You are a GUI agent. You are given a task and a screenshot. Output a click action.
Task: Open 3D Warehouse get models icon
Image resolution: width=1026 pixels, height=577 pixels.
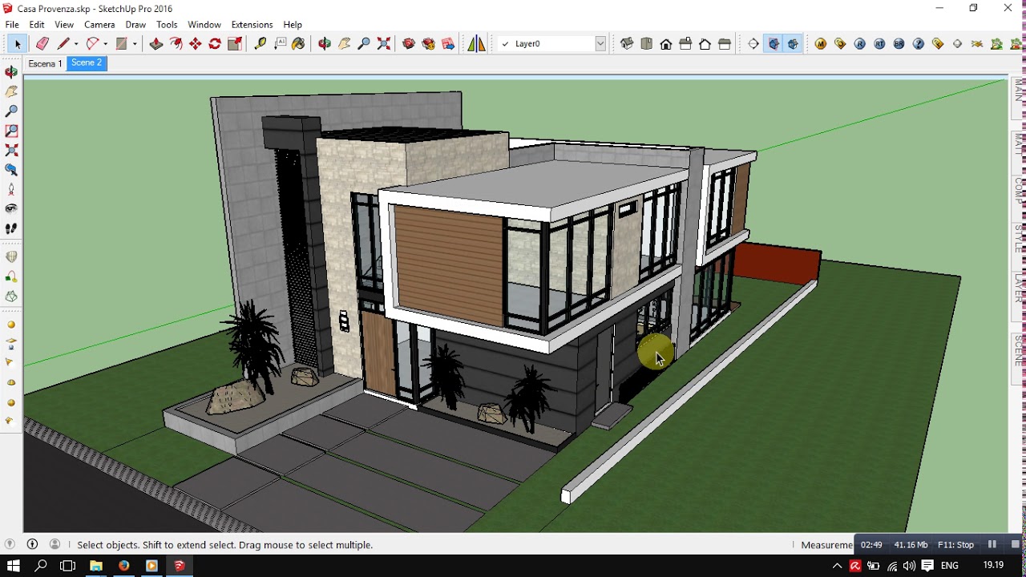pyautogui.click(x=409, y=44)
